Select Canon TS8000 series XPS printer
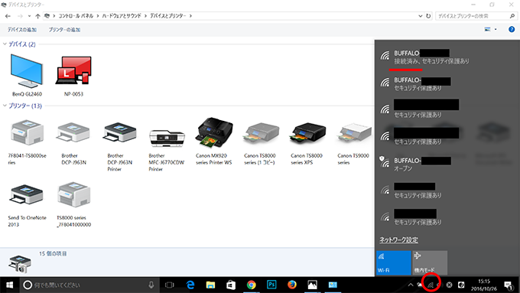 click(x=307, y=143)
